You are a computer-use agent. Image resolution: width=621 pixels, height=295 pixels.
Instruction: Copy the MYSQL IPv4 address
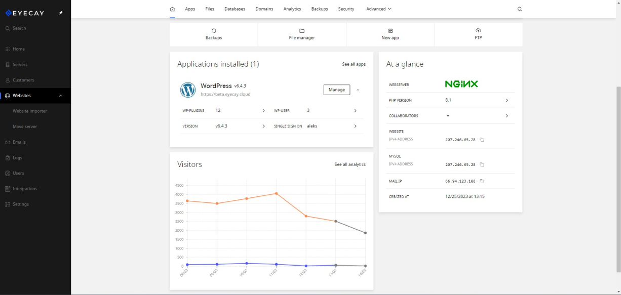(482, 164)
